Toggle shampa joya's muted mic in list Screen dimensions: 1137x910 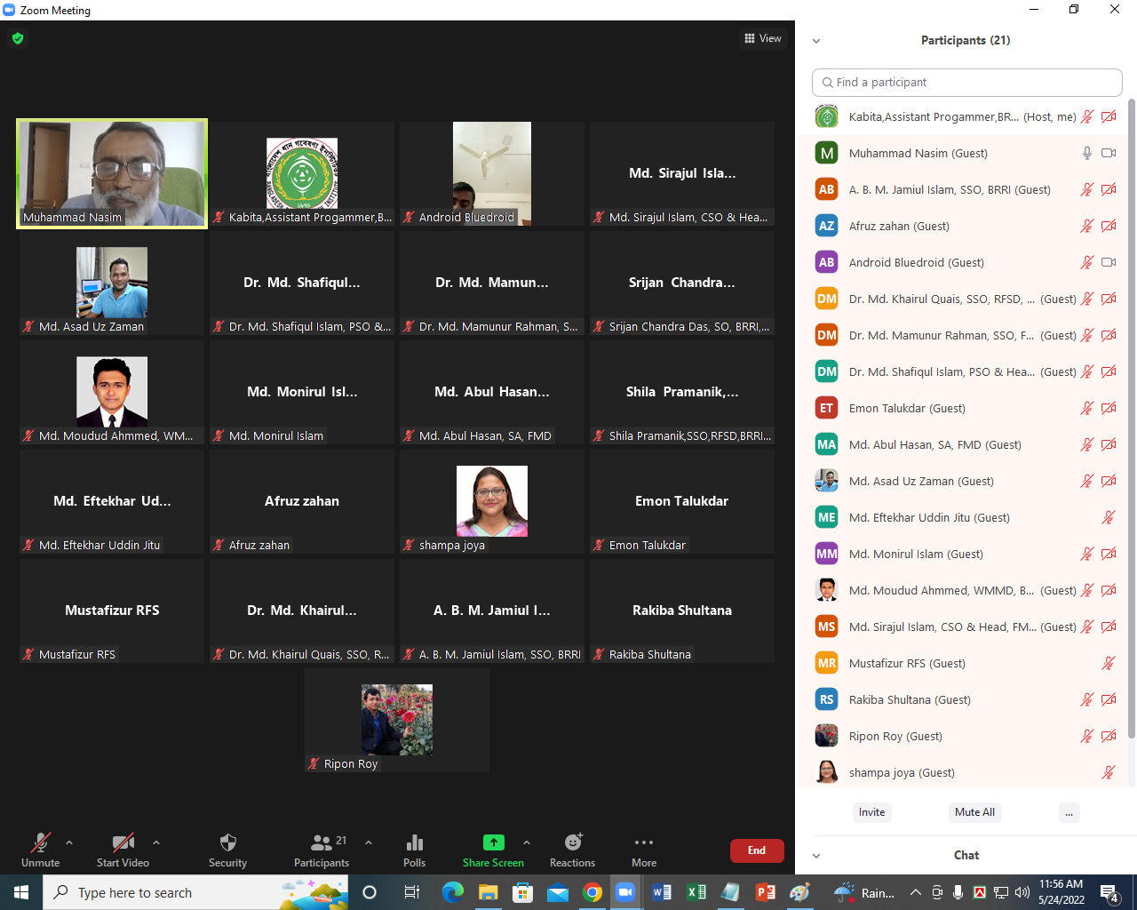click(1109, 772)
